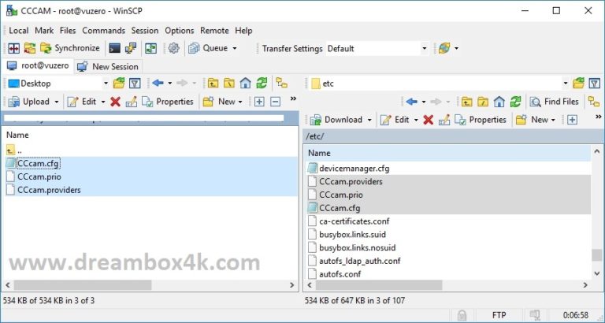
Task: Delete selected remote files red X
Action: 429,120
